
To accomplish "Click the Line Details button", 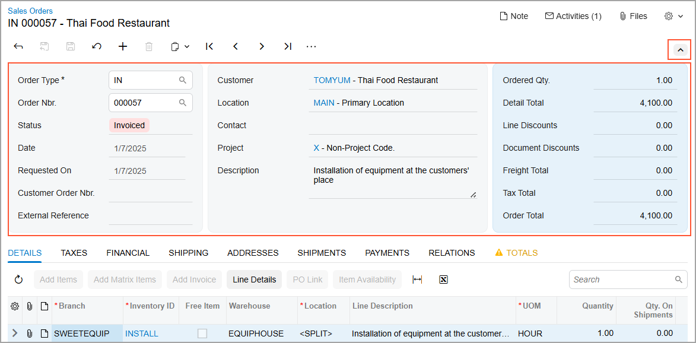I will 254,280.
